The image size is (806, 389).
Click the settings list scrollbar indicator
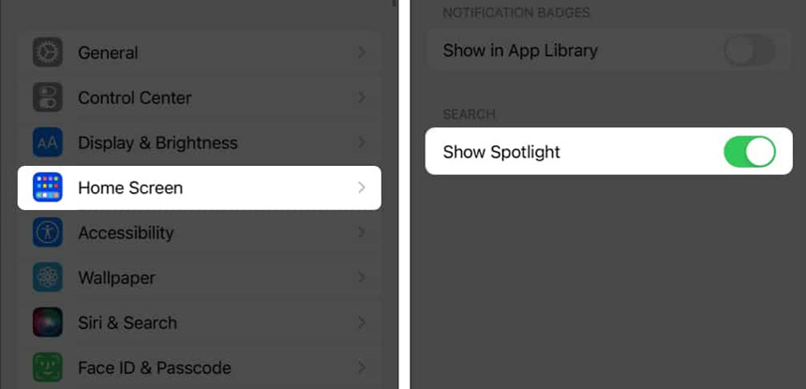point(395,3)
